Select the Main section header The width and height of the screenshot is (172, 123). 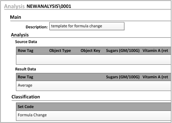click(15, 17)
